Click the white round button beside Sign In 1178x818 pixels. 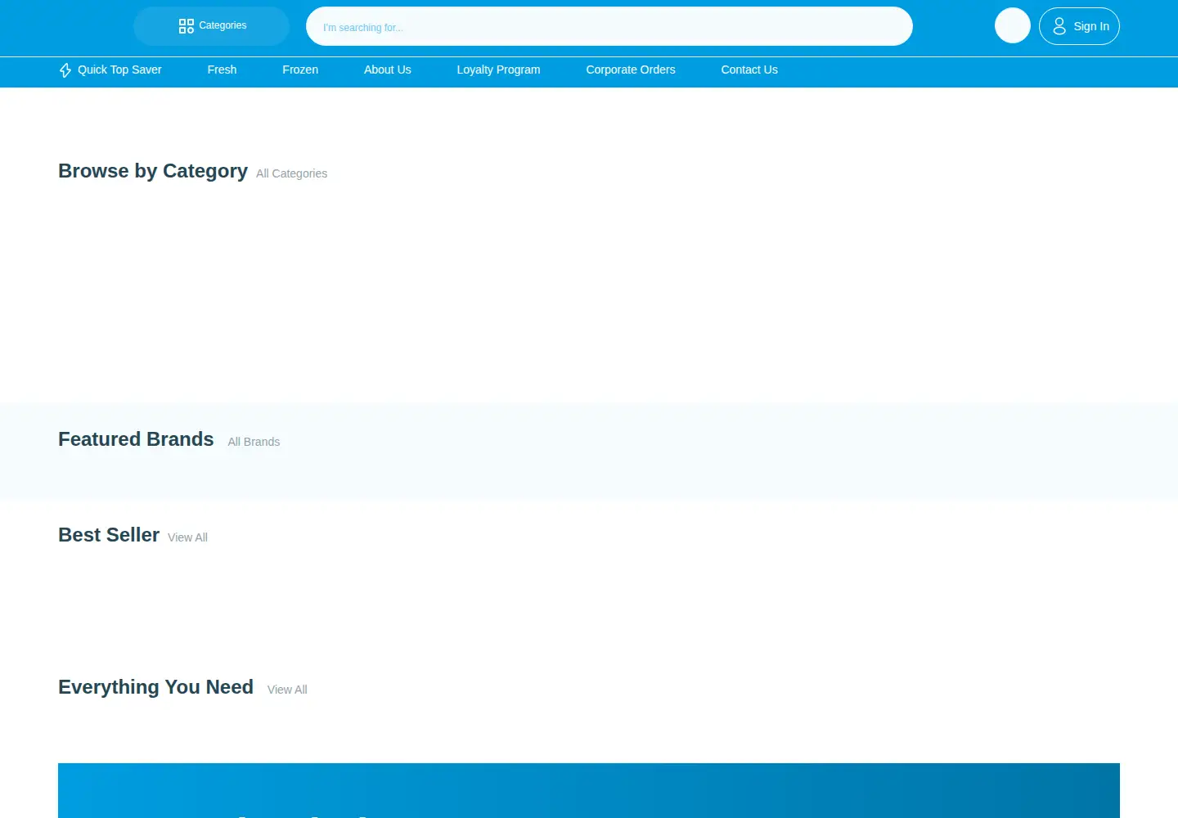[1013, 25]
